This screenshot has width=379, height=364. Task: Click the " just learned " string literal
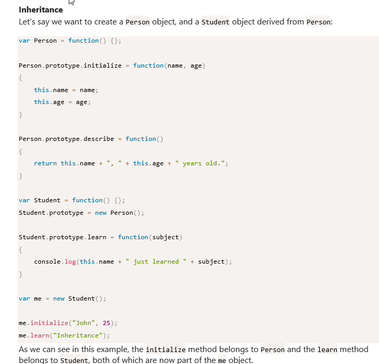(156, 262)
